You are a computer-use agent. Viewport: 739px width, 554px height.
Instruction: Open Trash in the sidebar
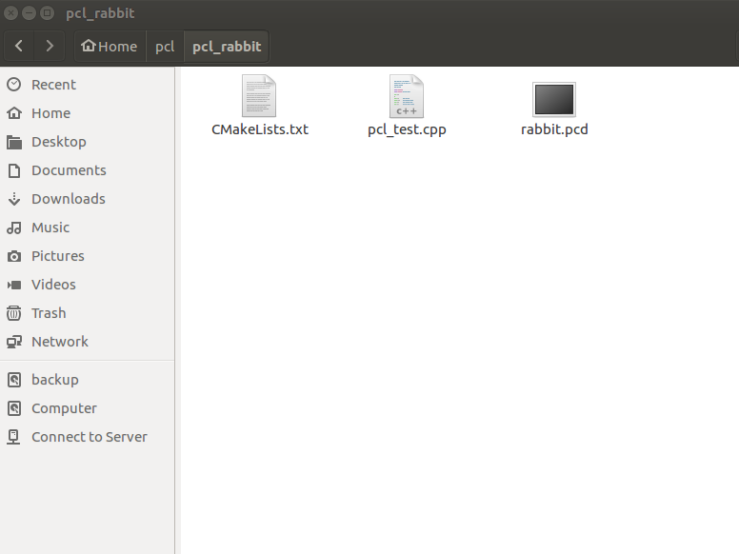click(88, 313)
